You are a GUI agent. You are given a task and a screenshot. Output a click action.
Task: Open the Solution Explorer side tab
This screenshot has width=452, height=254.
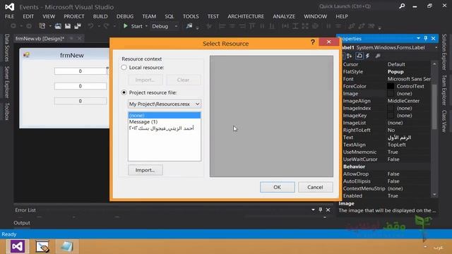[444, 52]
